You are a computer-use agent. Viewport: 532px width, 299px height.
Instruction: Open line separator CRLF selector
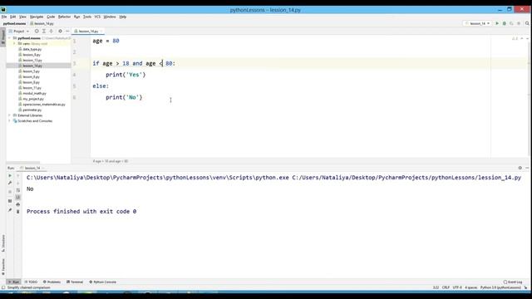point(446,287)
